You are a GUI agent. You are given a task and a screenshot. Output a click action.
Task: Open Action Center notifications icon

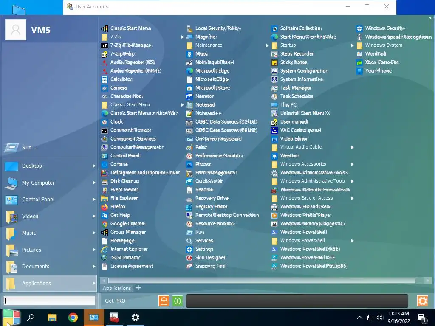(x=422, y=318)
